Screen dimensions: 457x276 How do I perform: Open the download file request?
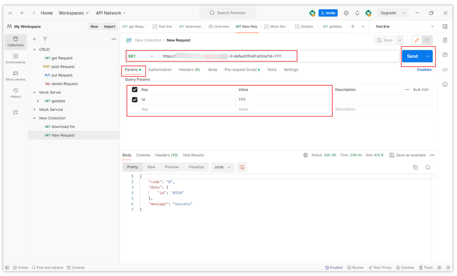click(63, 127)
